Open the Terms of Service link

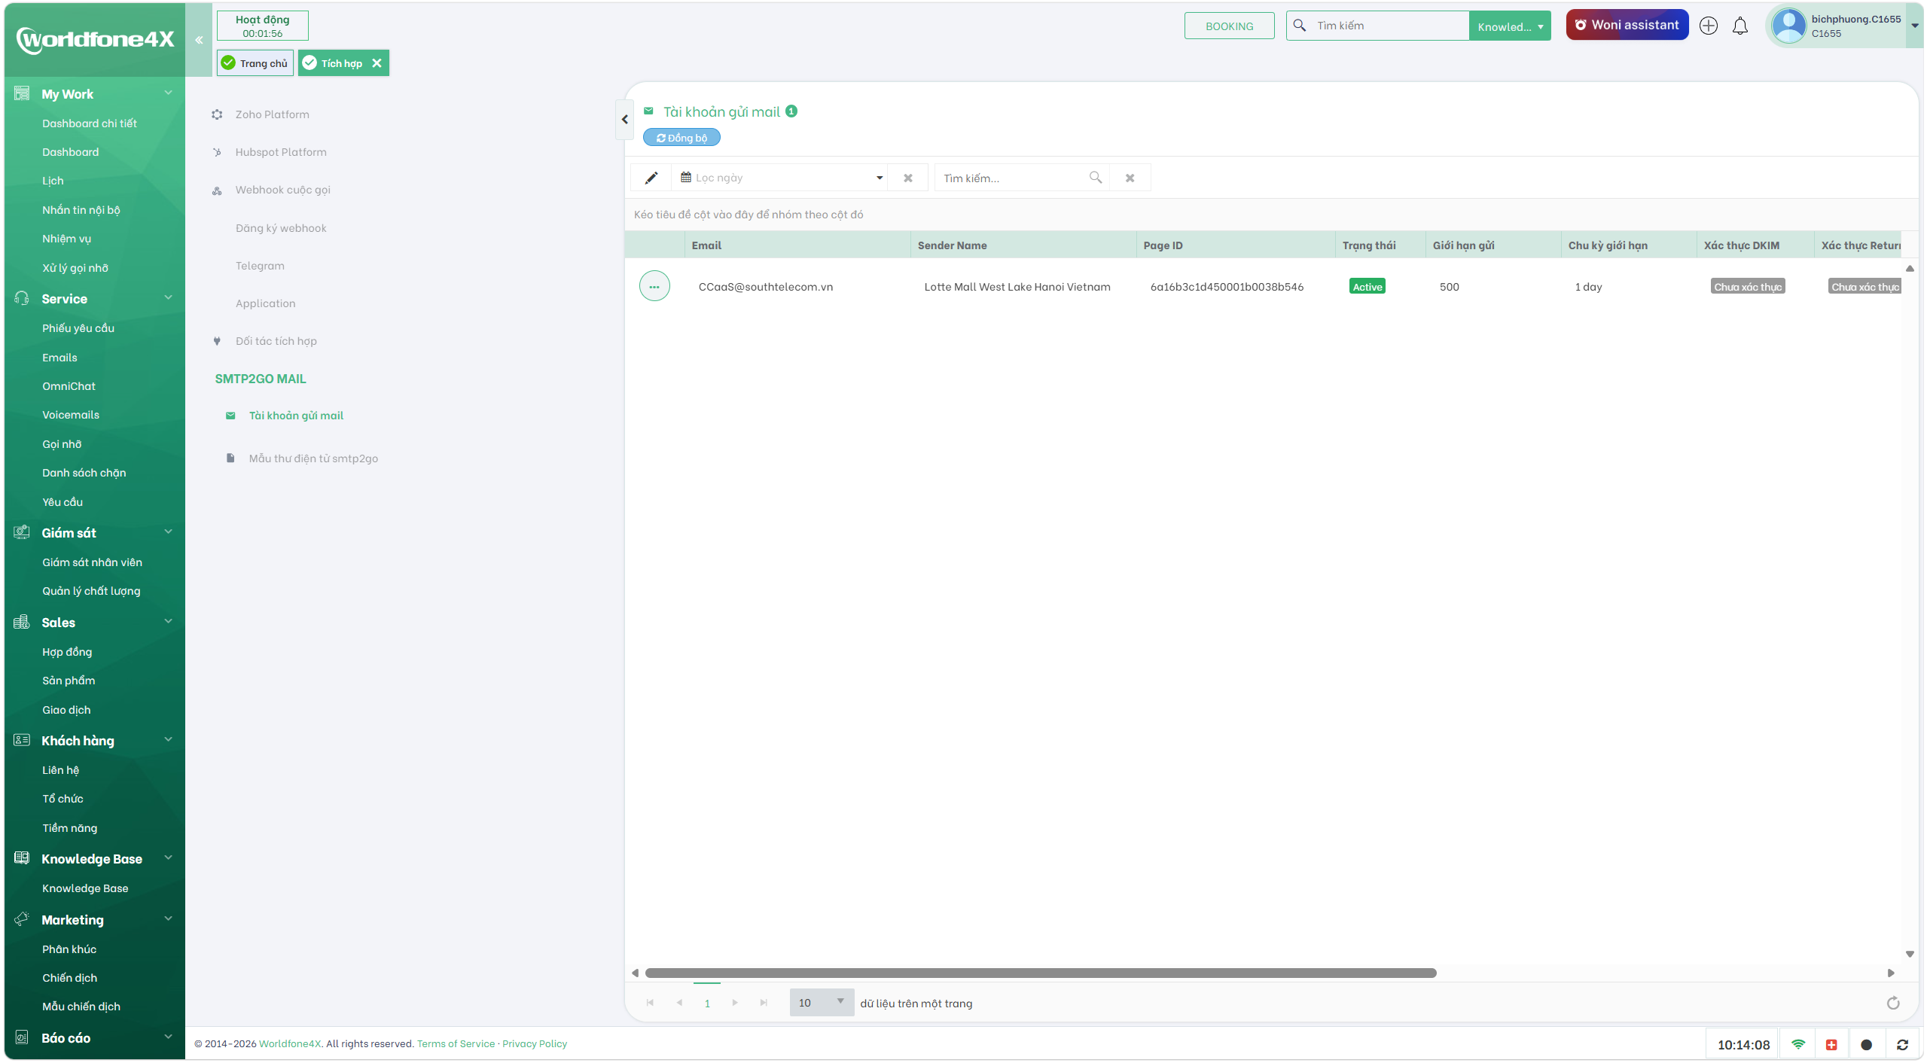click(456, 1044)
